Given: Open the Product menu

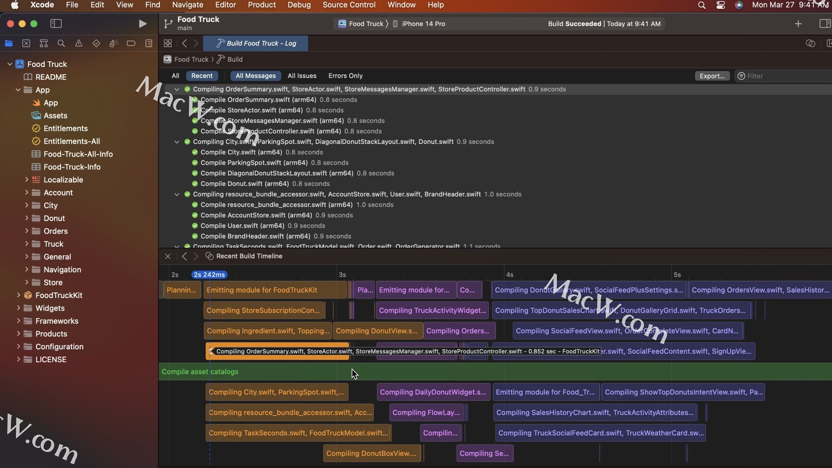Looking at the screenshot, I should pyautogui.click(x=262, y=5).
